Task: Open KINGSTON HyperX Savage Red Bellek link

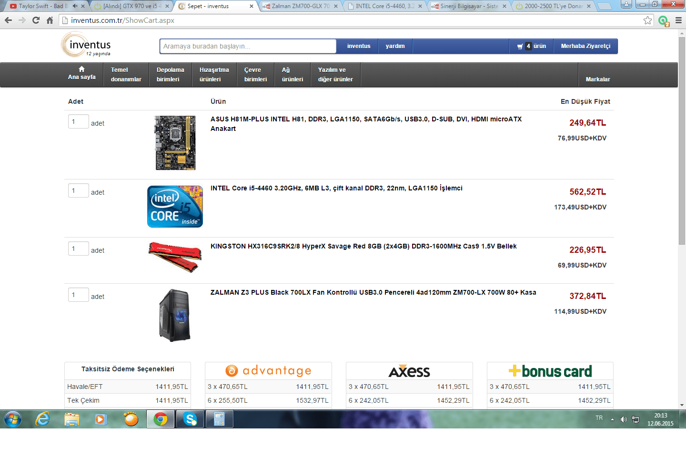Action: pyautogui.click(x=363, y=246)
